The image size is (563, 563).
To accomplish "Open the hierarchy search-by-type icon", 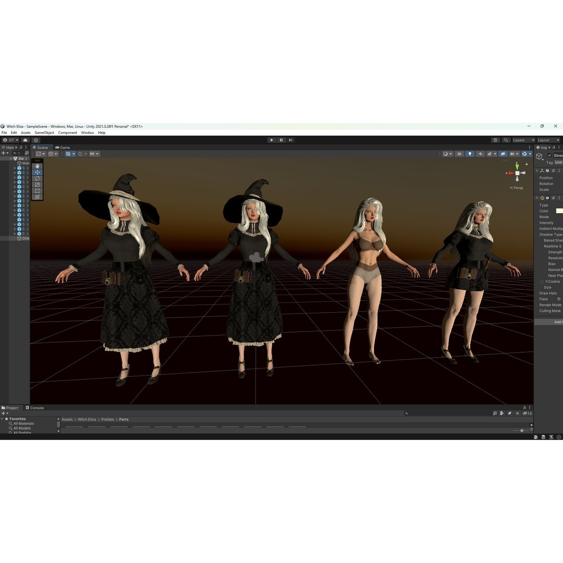I will [27, 153].
